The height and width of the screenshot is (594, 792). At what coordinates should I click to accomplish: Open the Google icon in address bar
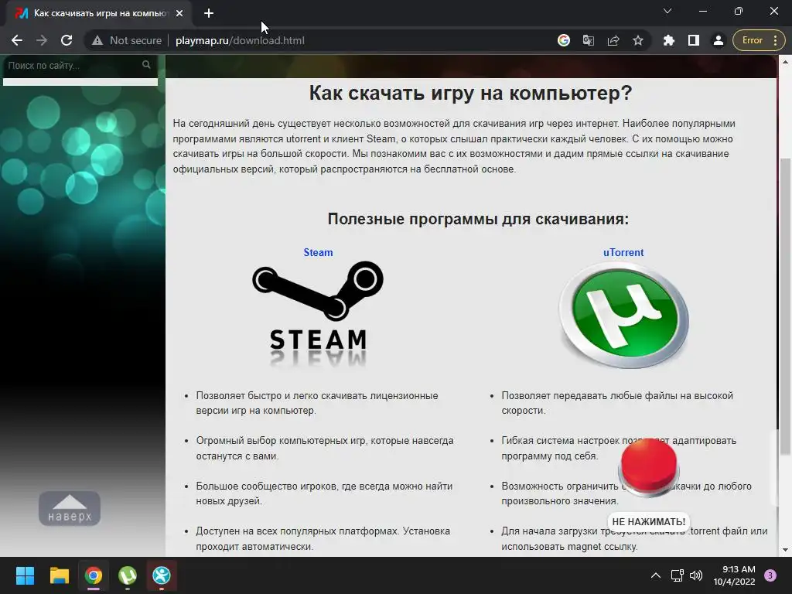pos(564,40)
